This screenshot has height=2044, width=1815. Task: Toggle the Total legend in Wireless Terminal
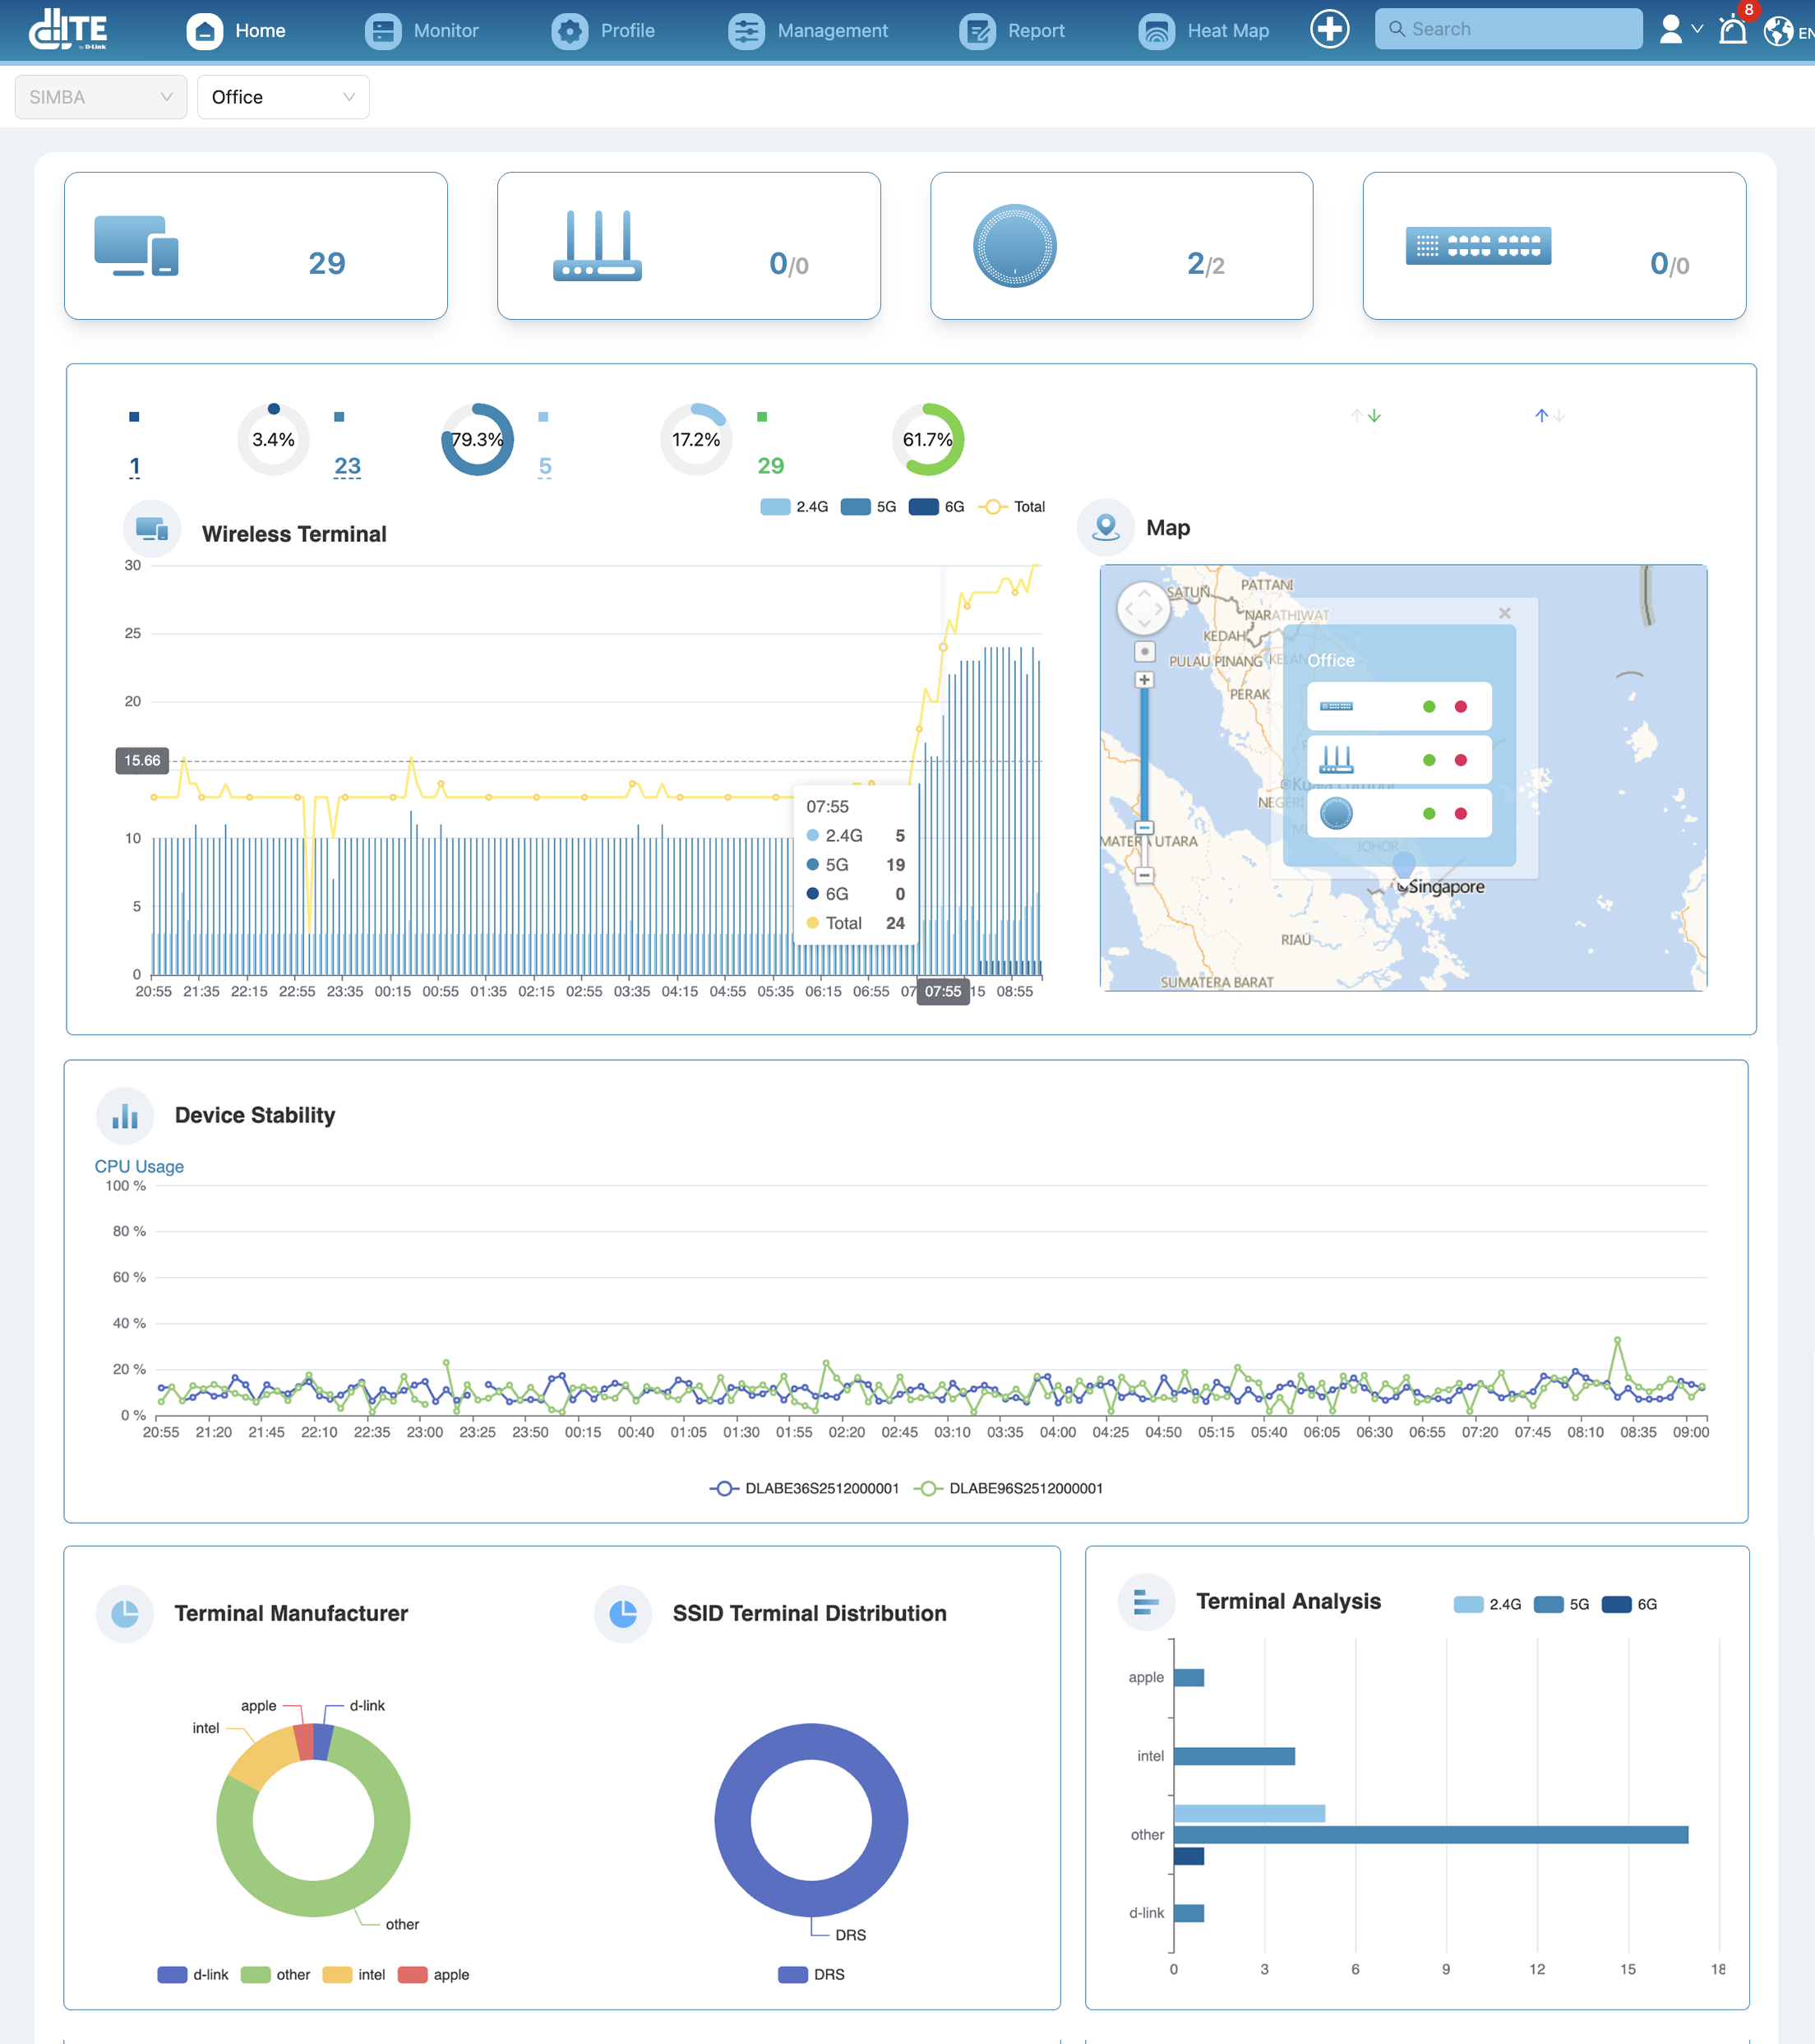click(1011, 507)
